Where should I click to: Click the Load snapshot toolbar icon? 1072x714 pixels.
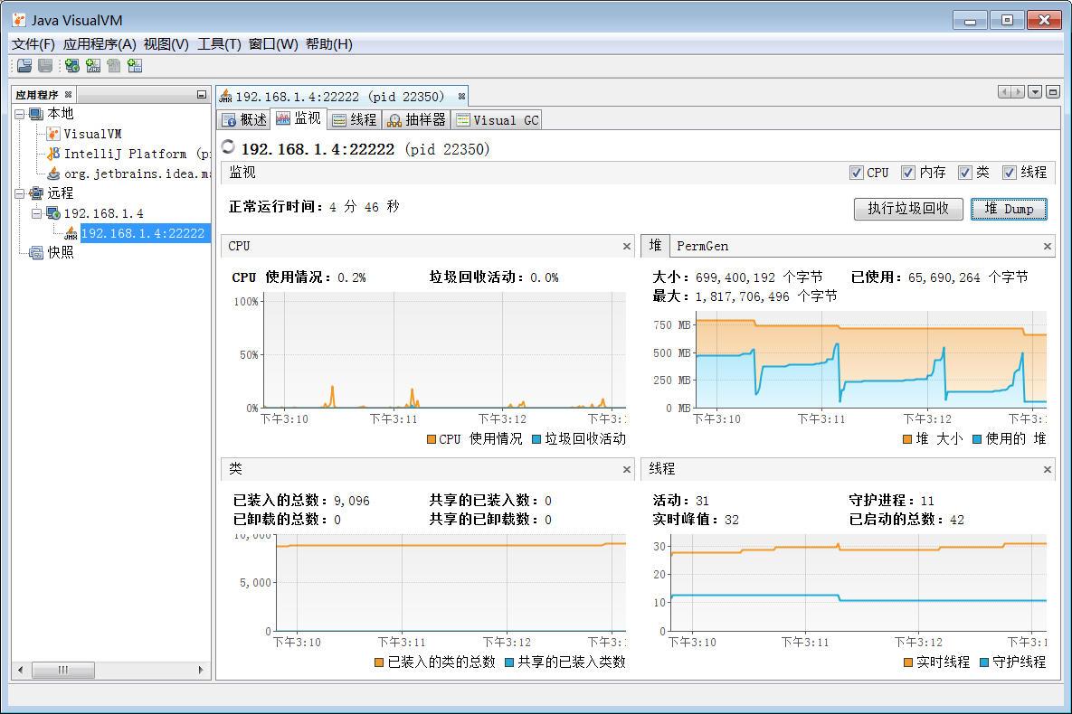[x=24, y=66]
